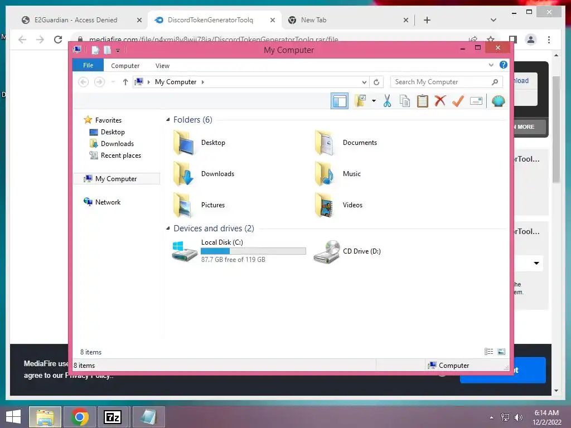
Task: Expand folder options dropdown arrow in toolbar
Action: click(x=374, y=101)
